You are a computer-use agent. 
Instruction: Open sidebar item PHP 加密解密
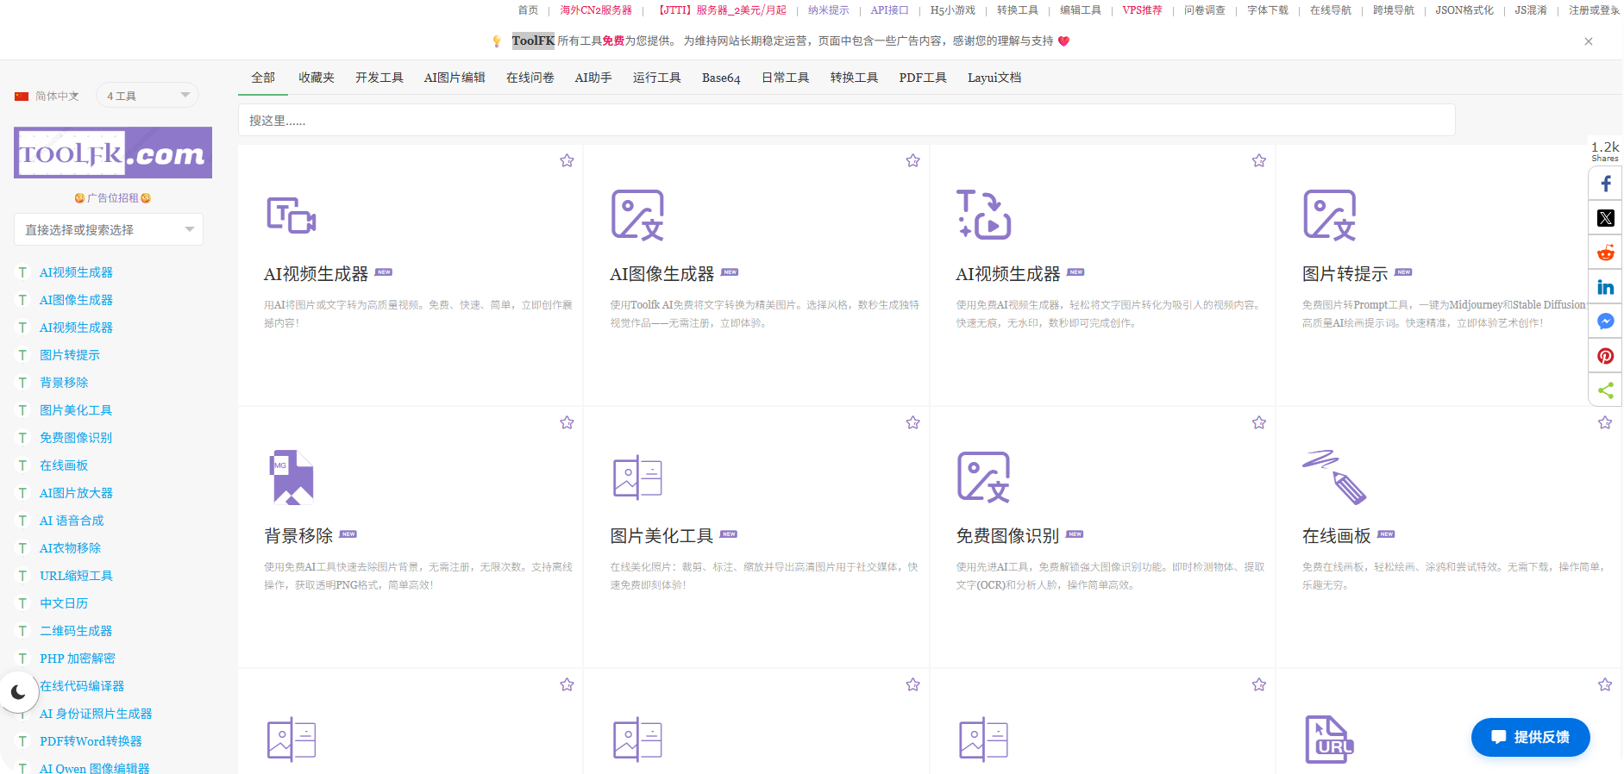tap(78, 659)
